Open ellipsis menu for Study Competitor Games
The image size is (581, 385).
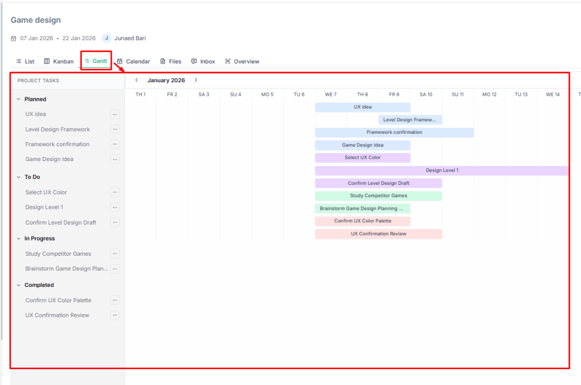click(115, 254)
